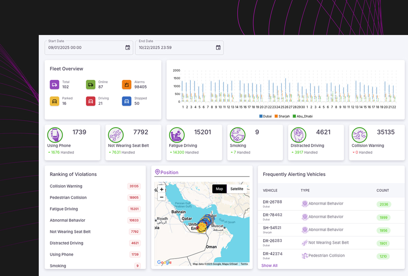Zoom out on the position map
The height and width of the screenshot is (276, 408).
point(161,197)
